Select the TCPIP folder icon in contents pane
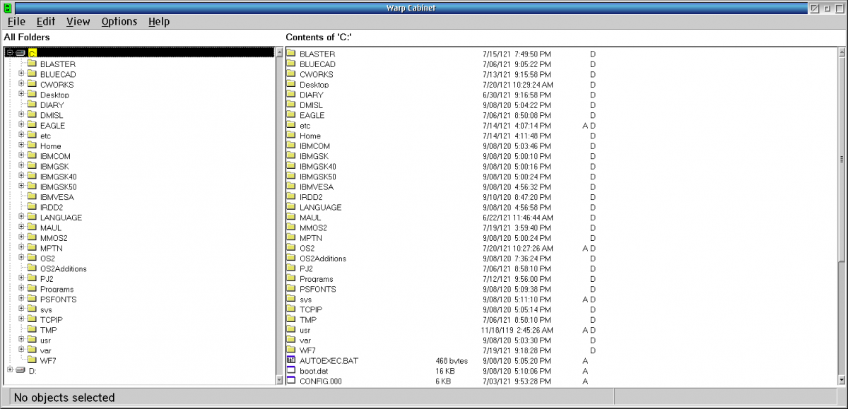848x409 pixels. coord(292,309)
